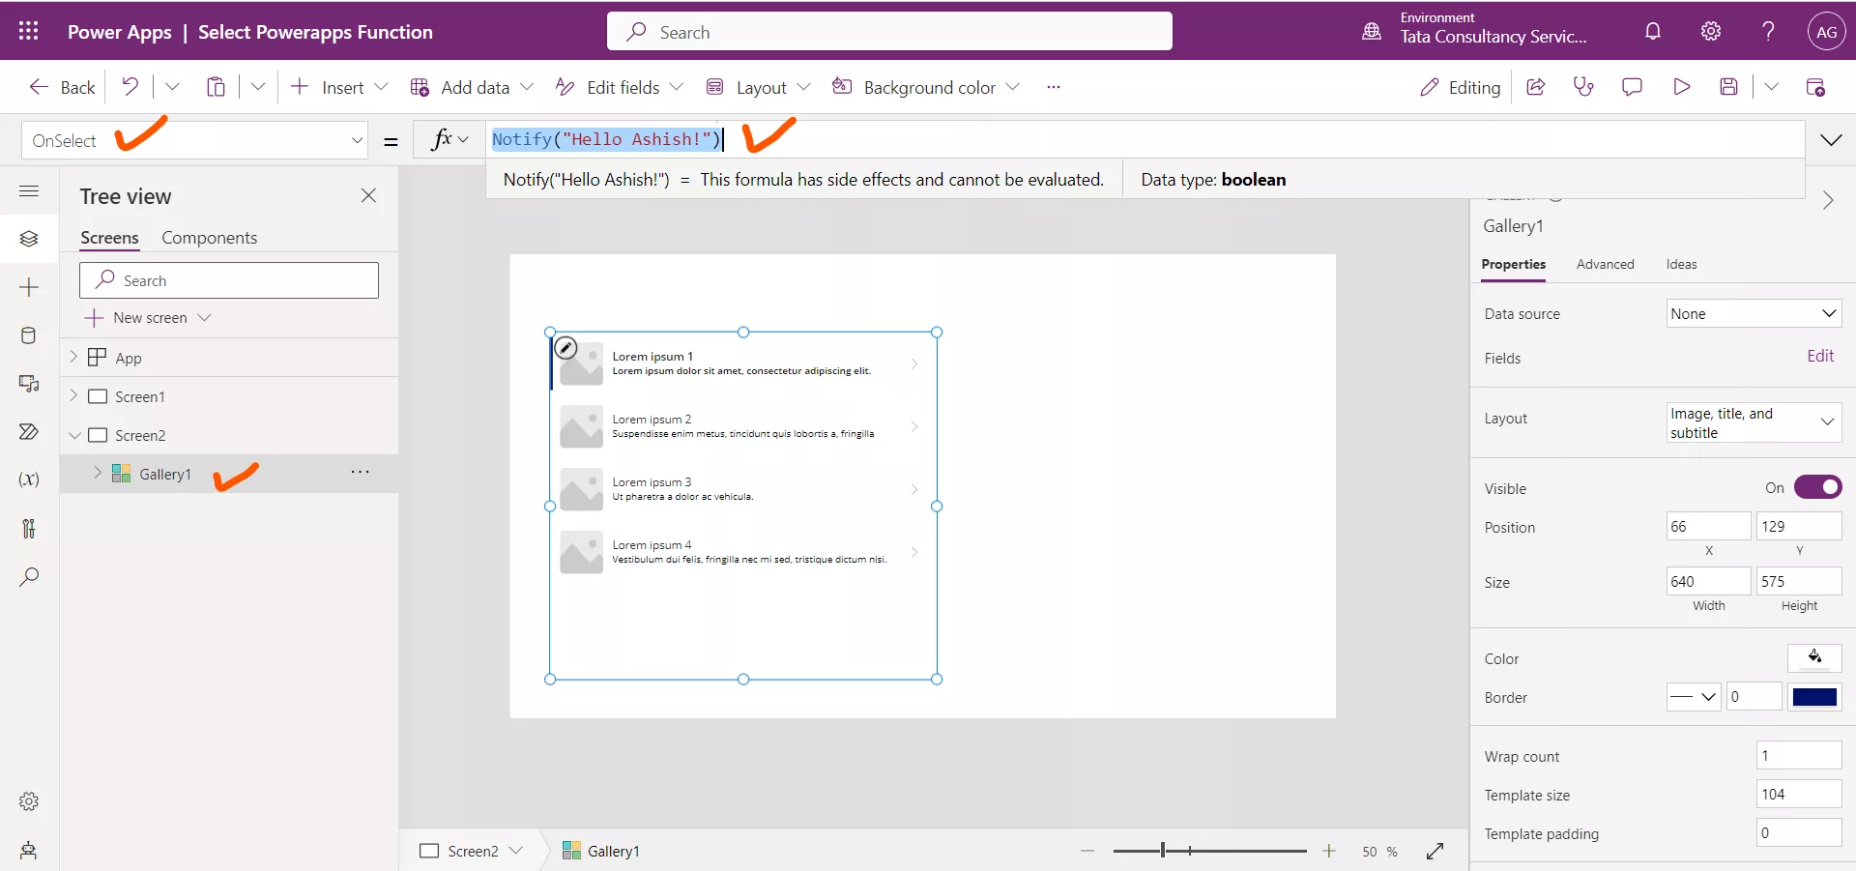The width and height of the screenshot is (1856, 871).
Task: Open the Screen2 breadcrumb dropdown
Action: pos(516,851)
